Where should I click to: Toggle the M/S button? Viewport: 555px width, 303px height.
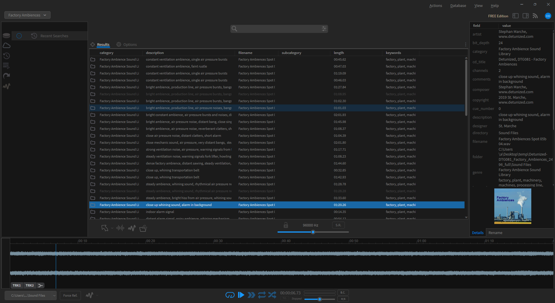click(x=343, y=299)
